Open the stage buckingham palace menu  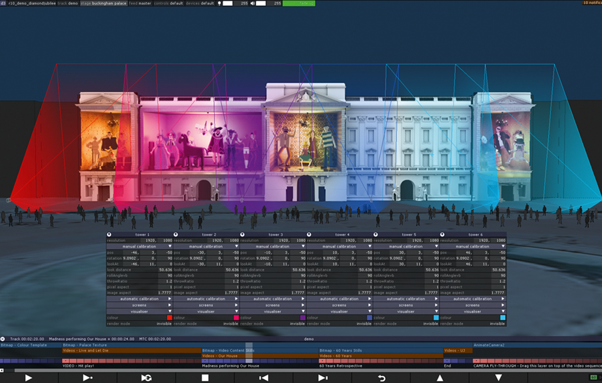point(103,3)
